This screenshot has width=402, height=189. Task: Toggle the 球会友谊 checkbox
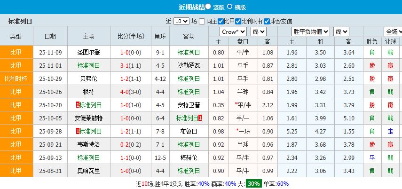coord(267,21)
